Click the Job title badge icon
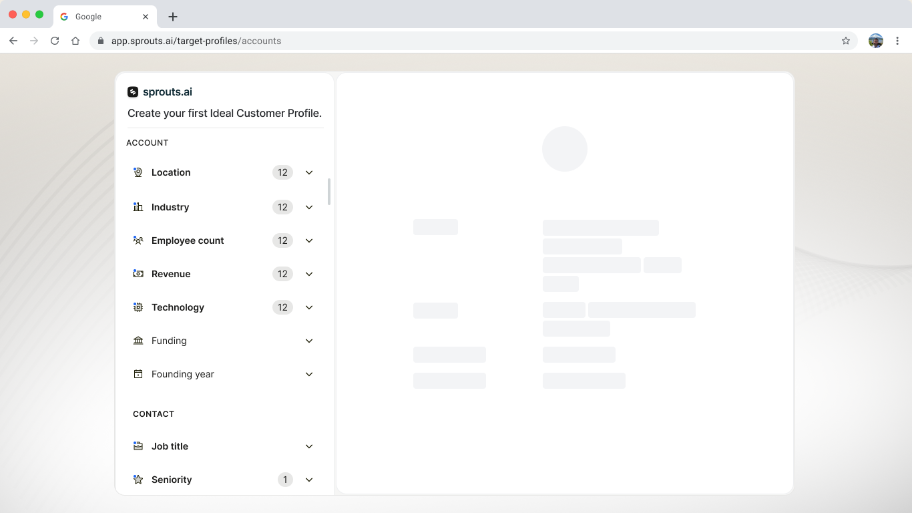The image size is (912, 513). [138, 446]
